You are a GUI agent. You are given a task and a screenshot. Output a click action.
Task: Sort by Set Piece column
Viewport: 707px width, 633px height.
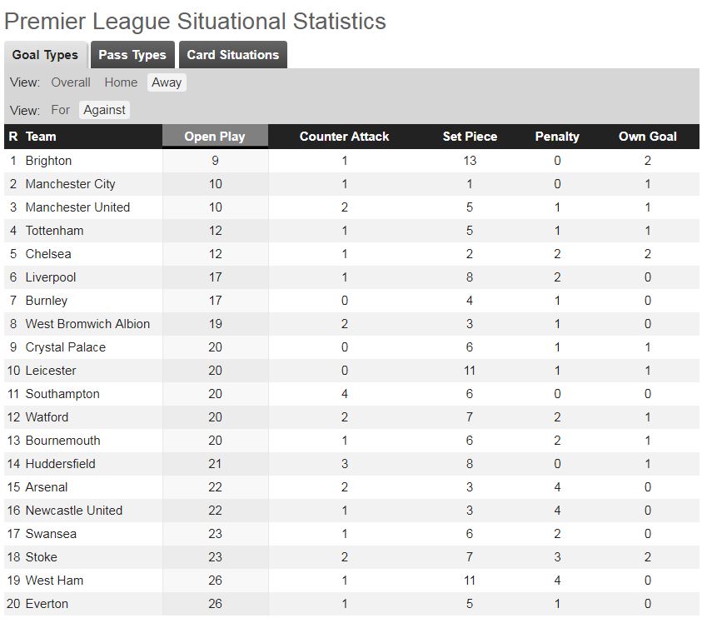pyautogui.click(x=470, y=137)
